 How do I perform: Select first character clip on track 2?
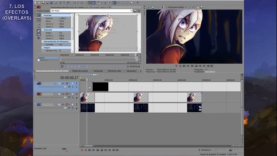click(87, 97)
